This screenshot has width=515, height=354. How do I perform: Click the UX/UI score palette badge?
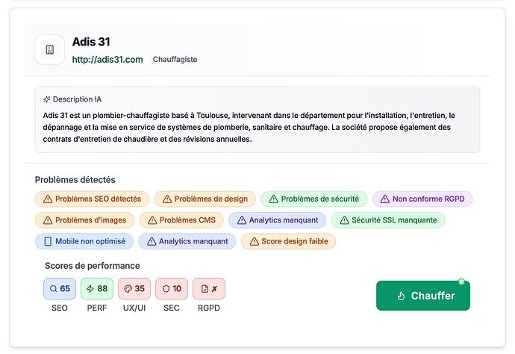tap(134, 289)
